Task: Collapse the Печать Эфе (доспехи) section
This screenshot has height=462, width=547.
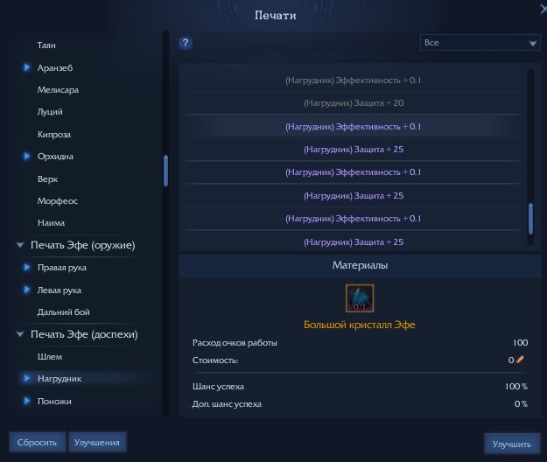Action: click(19, 334)
